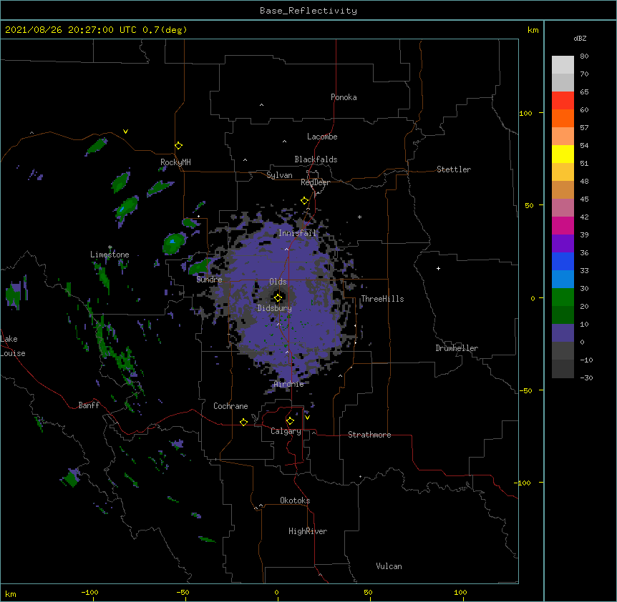Image resolution: width=617 pixels, height=602 pixels.
Task: Pick the magenta 39-42 dBZ legend swatch
Action: (563, 225)
